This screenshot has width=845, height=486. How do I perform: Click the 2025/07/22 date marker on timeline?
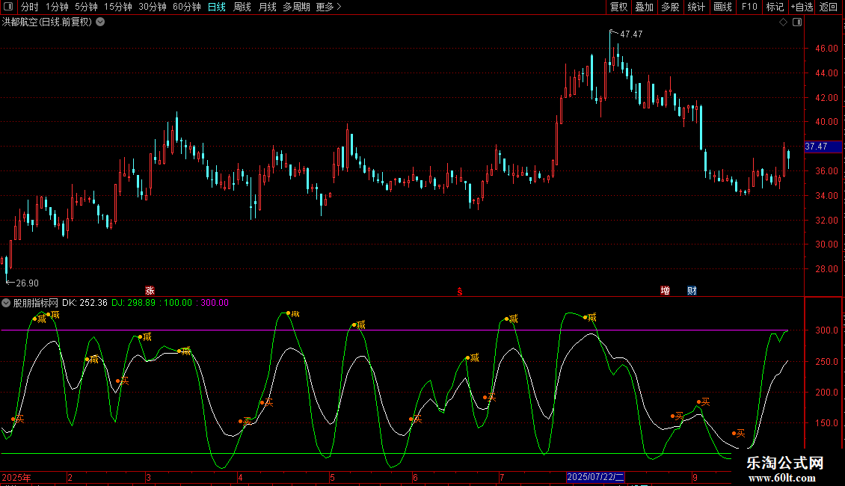click(594, 477)
